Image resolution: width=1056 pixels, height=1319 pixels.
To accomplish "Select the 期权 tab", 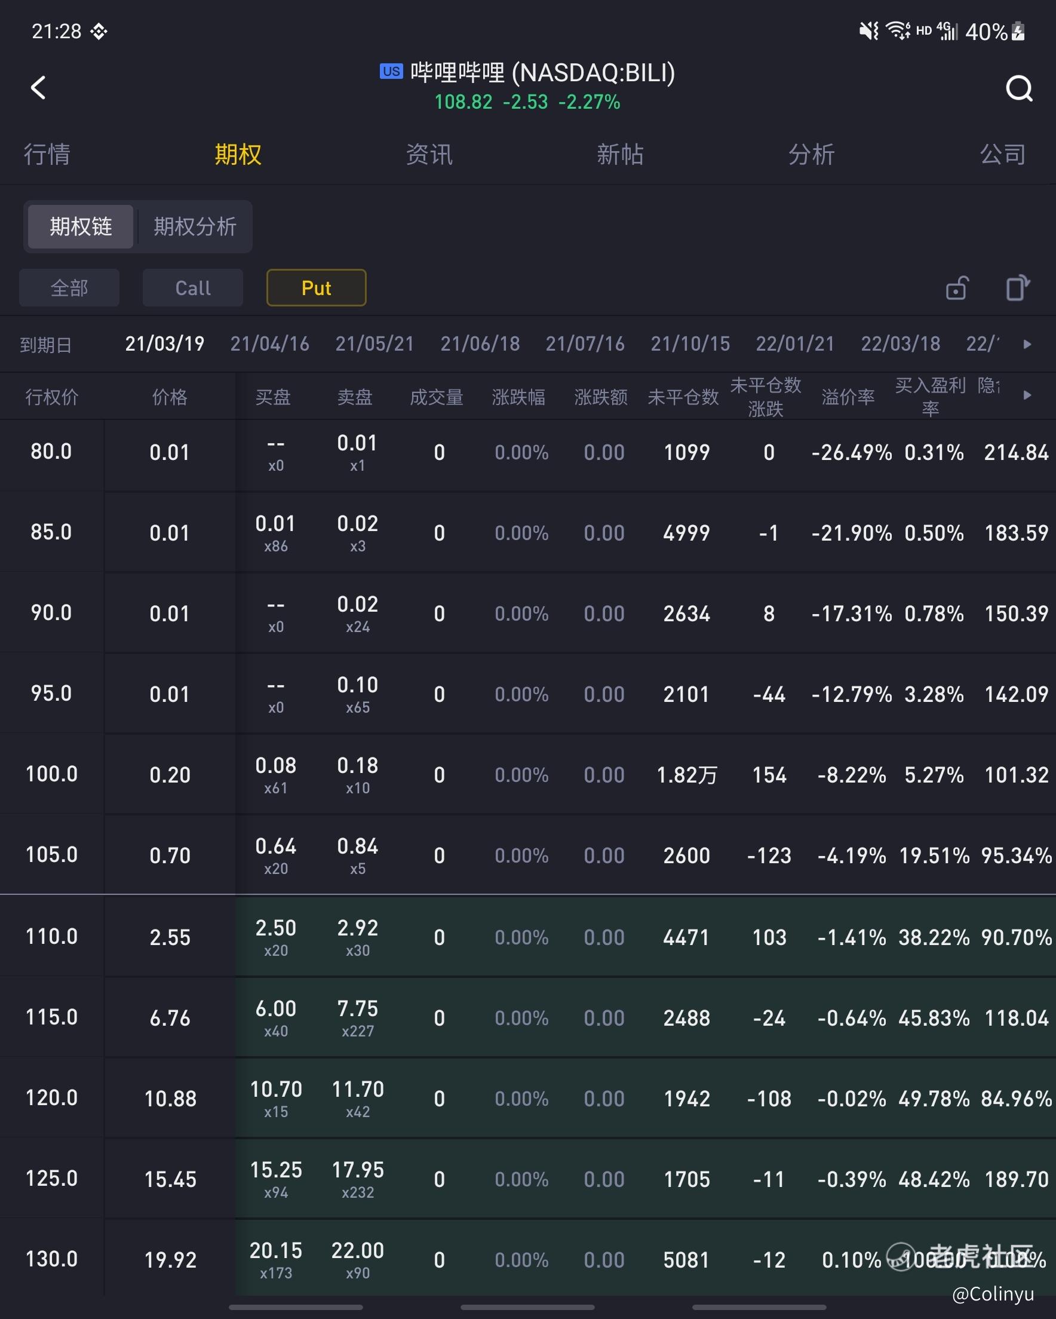I will (x=238, y=154).
